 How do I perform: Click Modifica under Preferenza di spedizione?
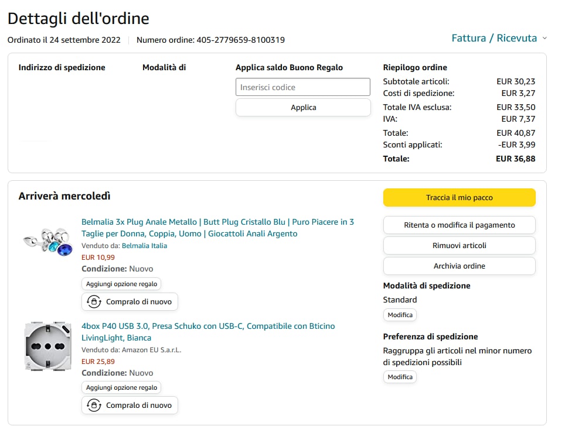pyautogui.click(x=400, y=377)
